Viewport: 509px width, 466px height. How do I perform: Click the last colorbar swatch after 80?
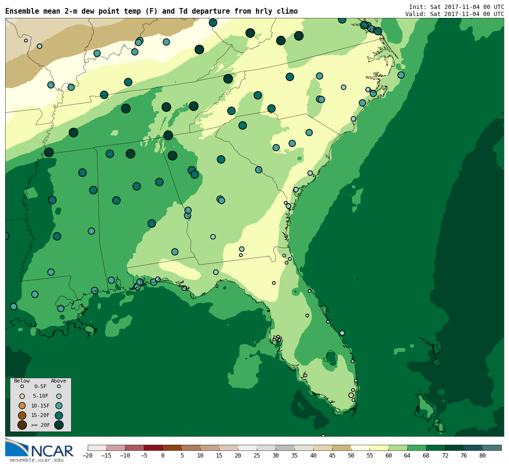point(492,448)
